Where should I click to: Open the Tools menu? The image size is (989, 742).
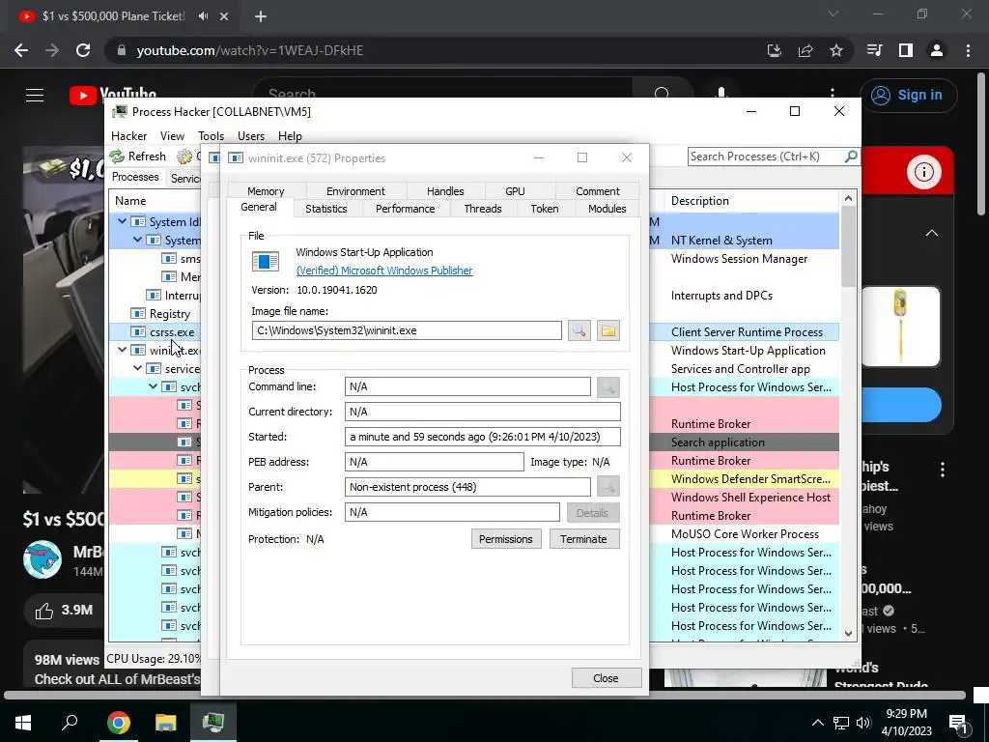[x=211, y=135]
